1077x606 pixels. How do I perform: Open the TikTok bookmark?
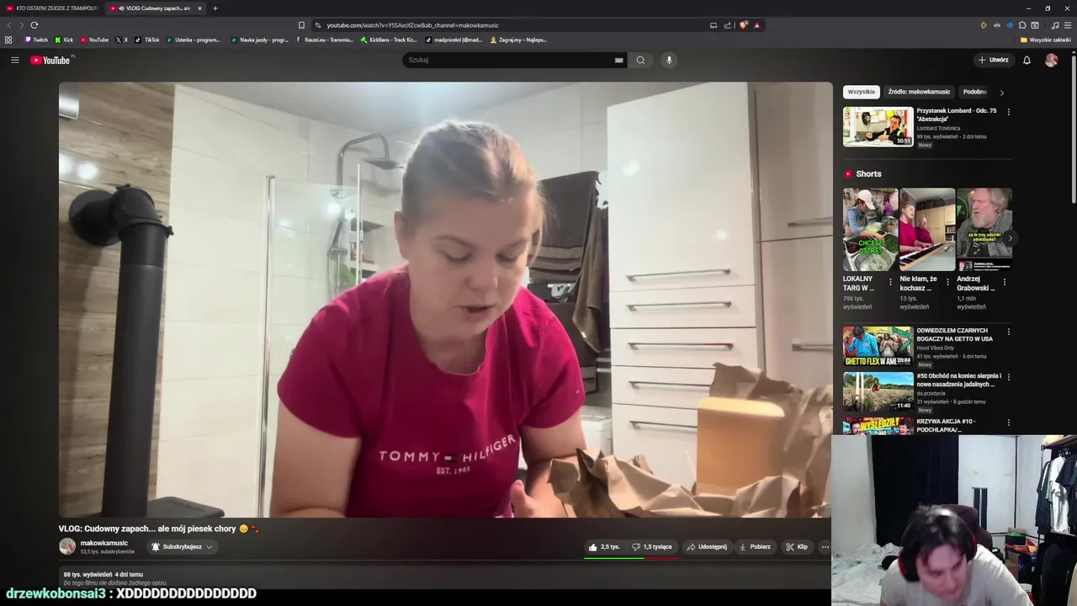[x=147, y=40]
